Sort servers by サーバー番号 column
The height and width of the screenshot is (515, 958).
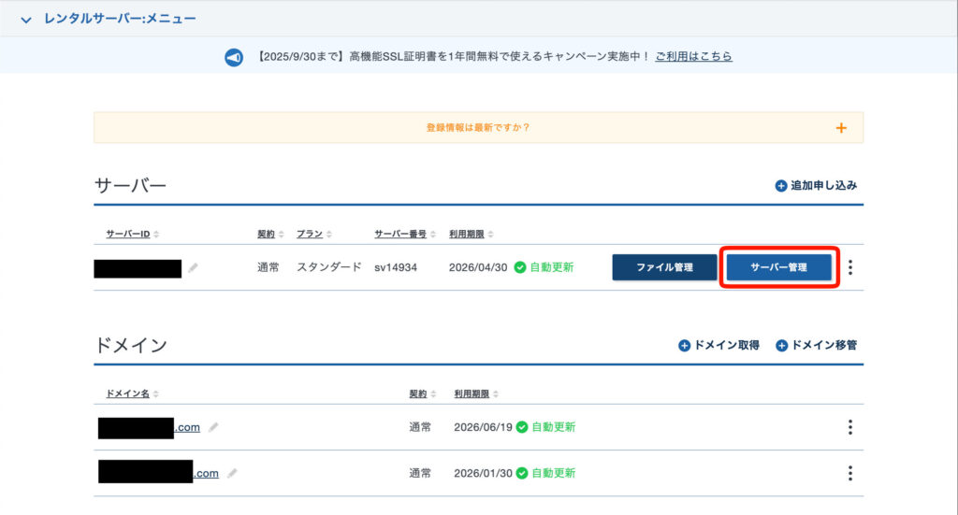coord(404,234)
